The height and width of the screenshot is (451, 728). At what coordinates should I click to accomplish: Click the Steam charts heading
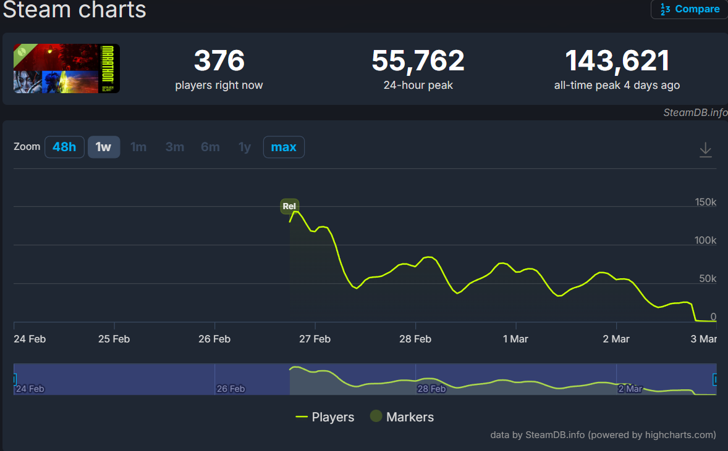[74, 10]
